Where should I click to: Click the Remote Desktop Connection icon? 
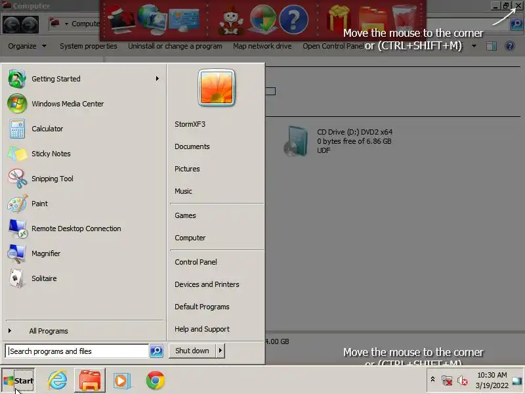[18, 229]
